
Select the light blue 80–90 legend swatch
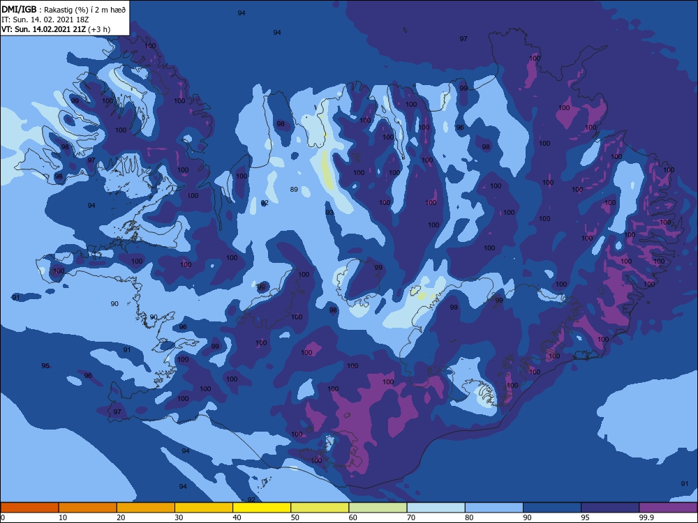[494, 508]
